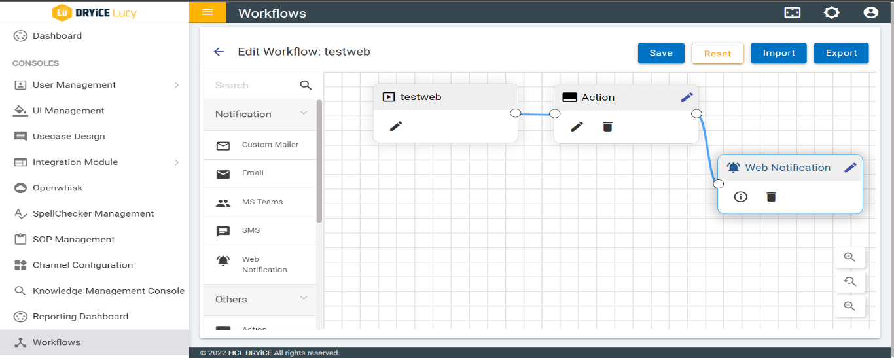Viewport: 894px width, 358px height.
Task: Save the workflow
Action: [661, 53]
